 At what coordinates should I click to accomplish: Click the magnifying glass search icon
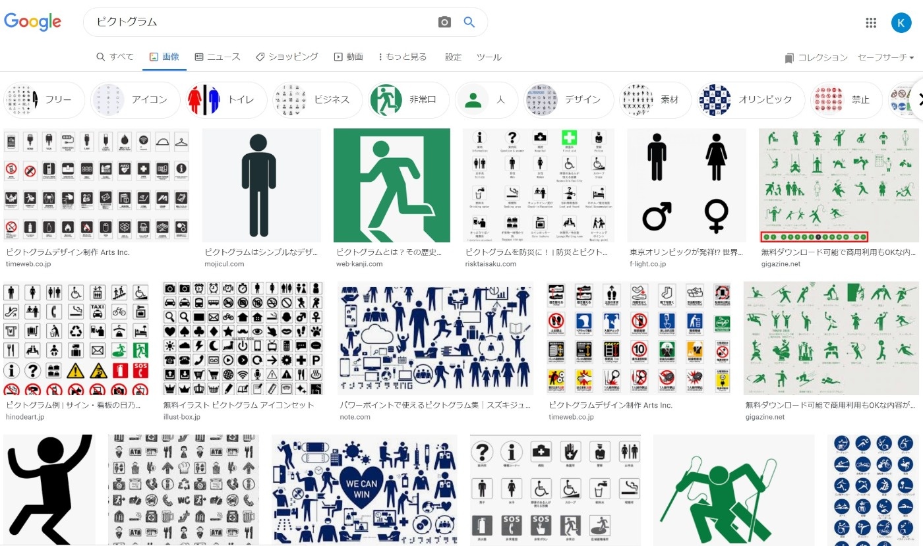(469, 22)
